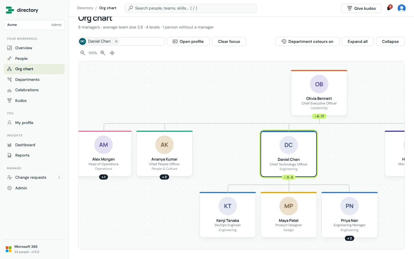
Task: Click the Open profile button
Action: (188, 41)
